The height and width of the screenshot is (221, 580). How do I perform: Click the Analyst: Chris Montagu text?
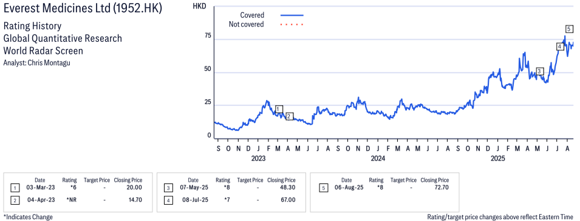point(36,63)
